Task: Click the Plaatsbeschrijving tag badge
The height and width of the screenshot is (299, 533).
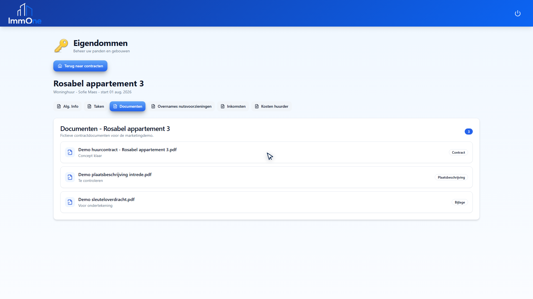Action: [x=451, y=177]
